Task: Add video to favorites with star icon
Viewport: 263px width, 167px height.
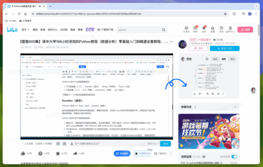Action: pyautogui.click(x=57, y=153)
